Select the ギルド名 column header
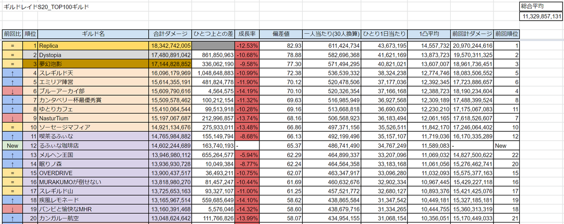The height and width of the screenshot is (224, 564). [x=94, y=34]
